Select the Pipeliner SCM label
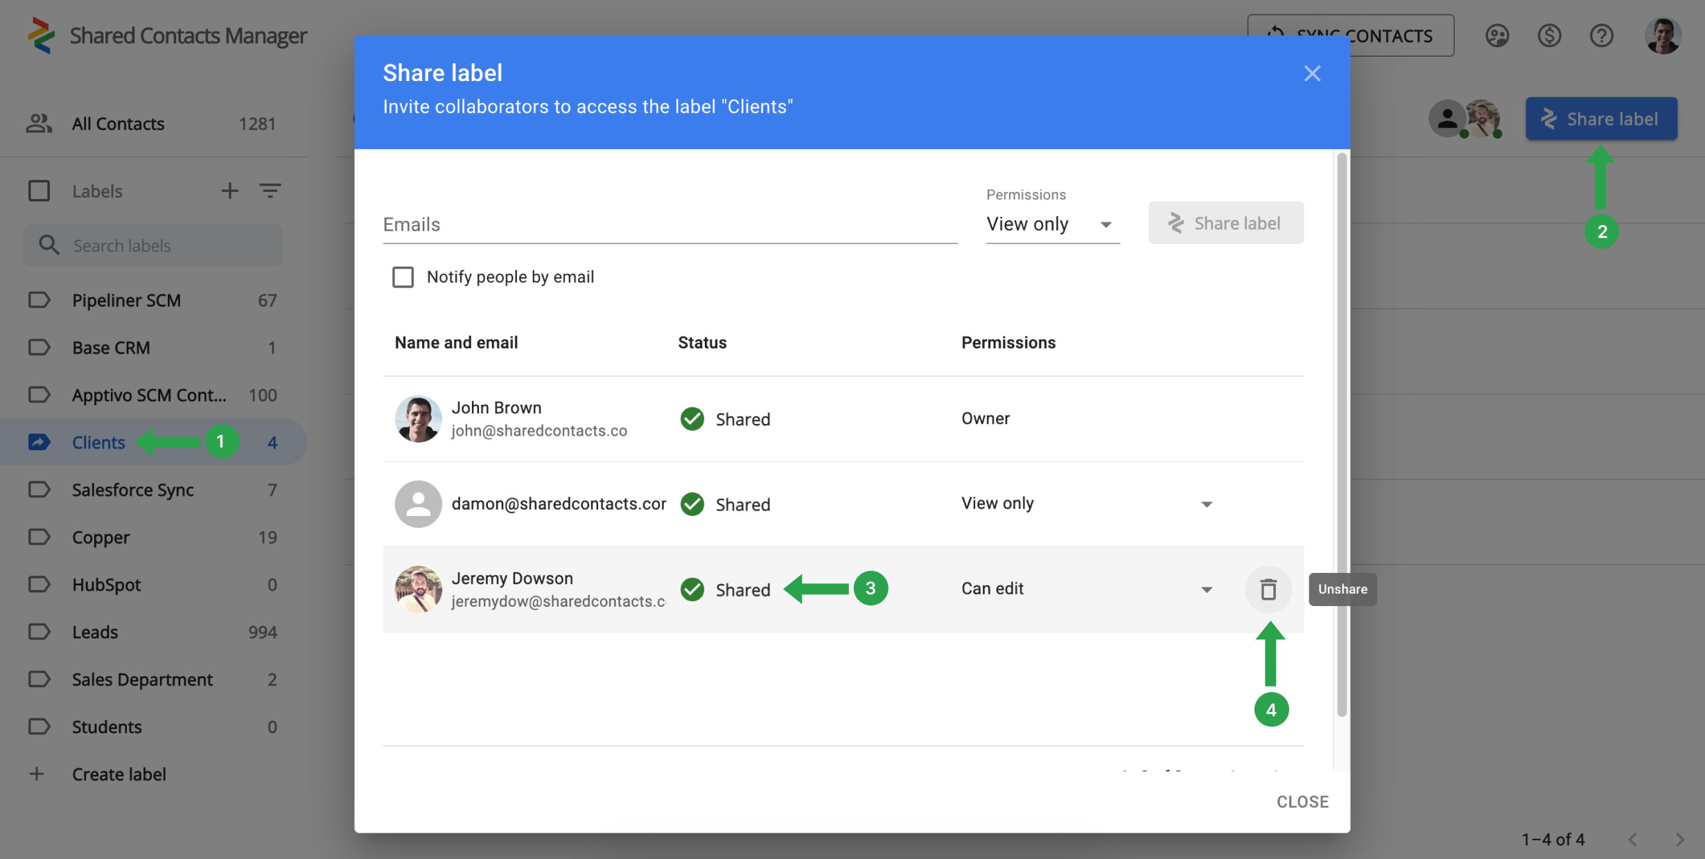The width and height of the screenshot is (1705, 859). click(x=152, y=300)
